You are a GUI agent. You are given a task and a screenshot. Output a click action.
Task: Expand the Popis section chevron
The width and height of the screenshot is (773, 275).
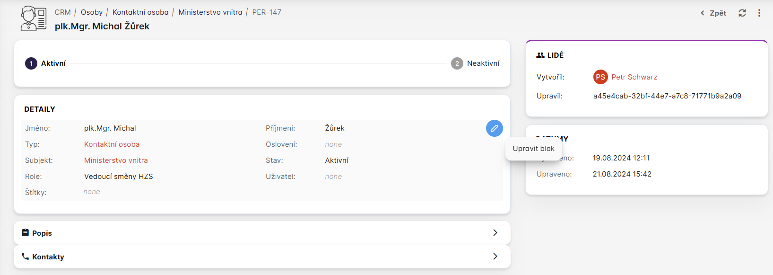pos(495,233)
